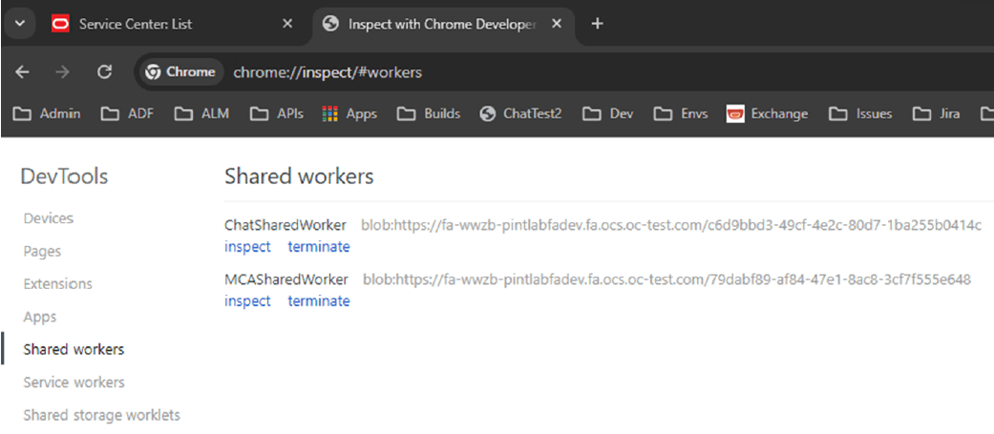Select Shared workers in DevTools sidebar
Image resolution: width=994 pixels, height=434 pixels.
point(74,349)
